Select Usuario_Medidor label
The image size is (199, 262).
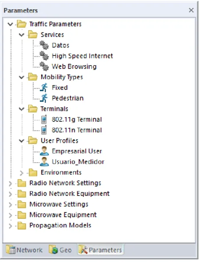78,162
